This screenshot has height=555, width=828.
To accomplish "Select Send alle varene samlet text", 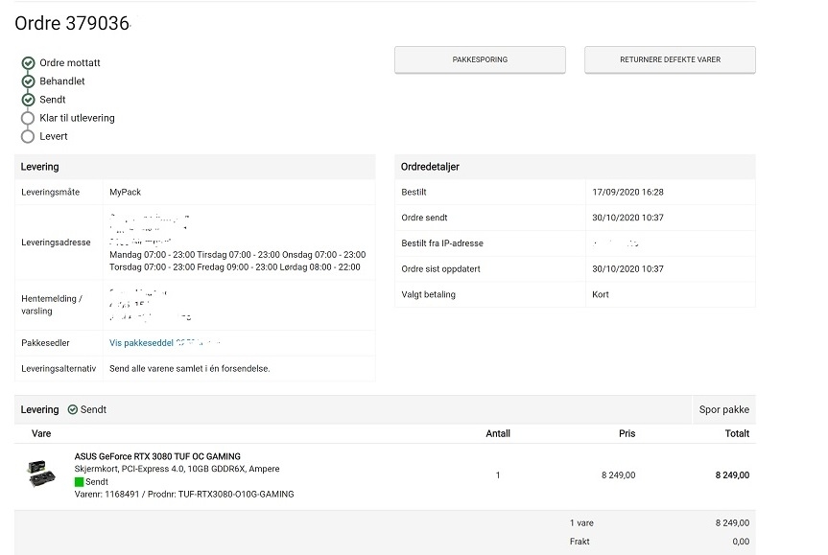I will click(x=190, y=369).
